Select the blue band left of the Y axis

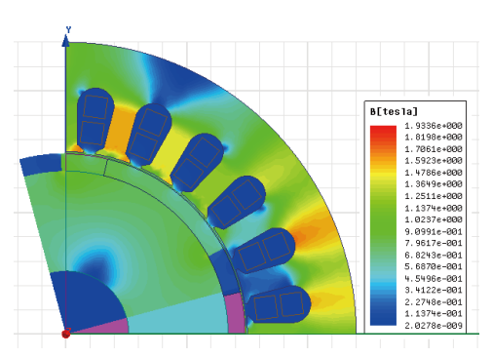click(x=41, y=164)
